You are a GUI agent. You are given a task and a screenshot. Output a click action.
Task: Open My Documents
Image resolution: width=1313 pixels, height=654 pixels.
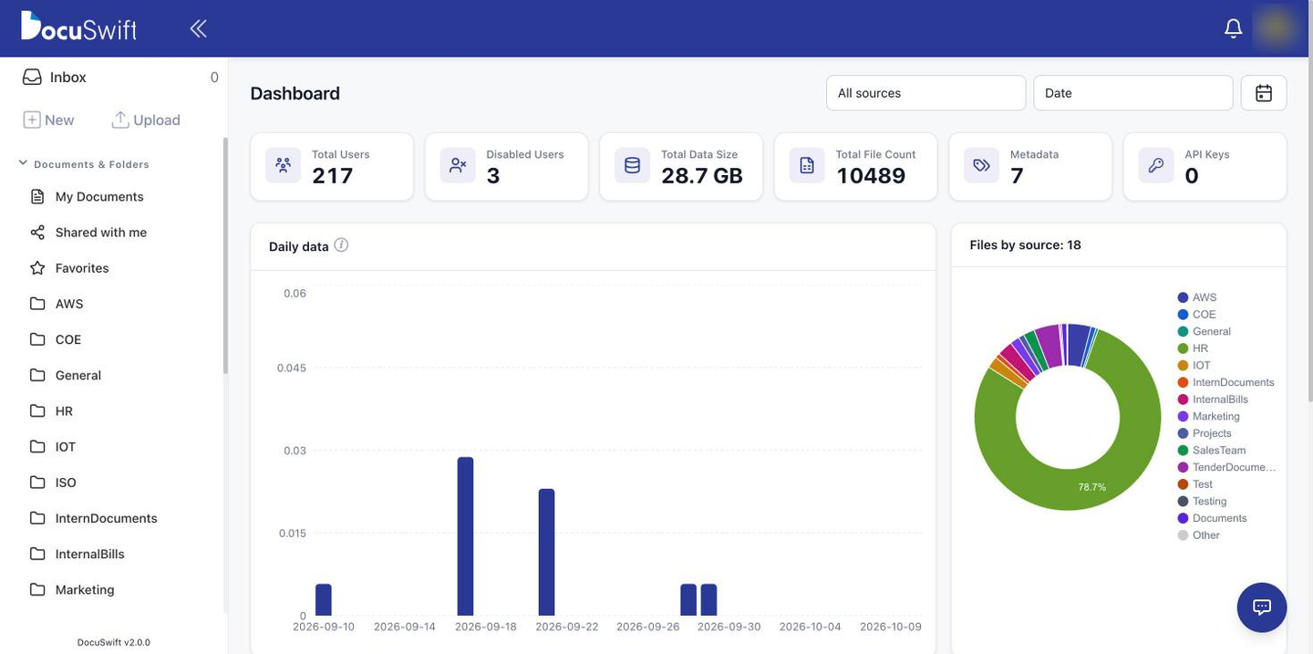click(99, 196)
